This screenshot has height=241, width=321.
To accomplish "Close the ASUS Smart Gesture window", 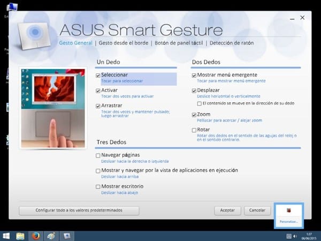I will coord(302,18).
